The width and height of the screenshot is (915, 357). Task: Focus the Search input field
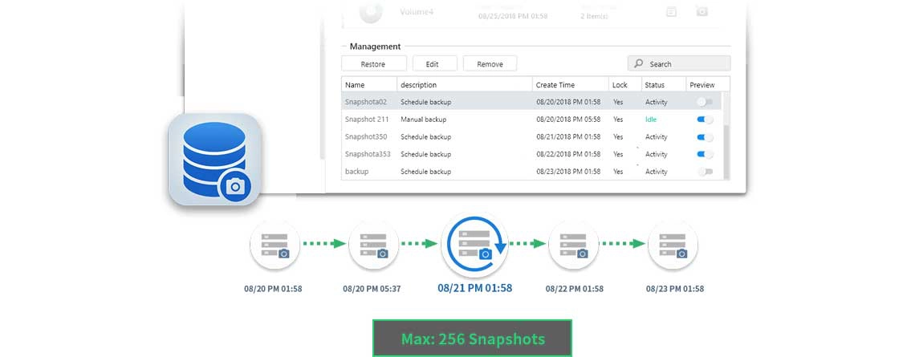679,63
